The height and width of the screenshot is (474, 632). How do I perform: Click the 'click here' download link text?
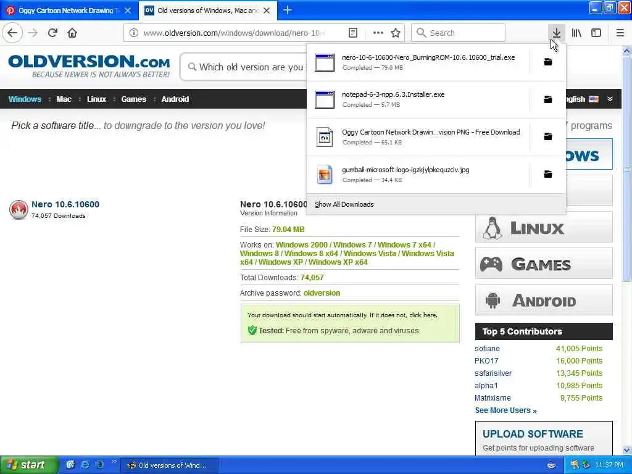[423, 315]
